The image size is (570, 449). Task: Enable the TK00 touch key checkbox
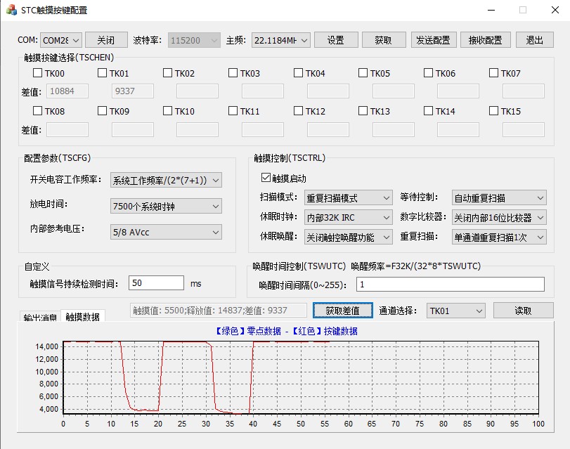pos(38,73)
